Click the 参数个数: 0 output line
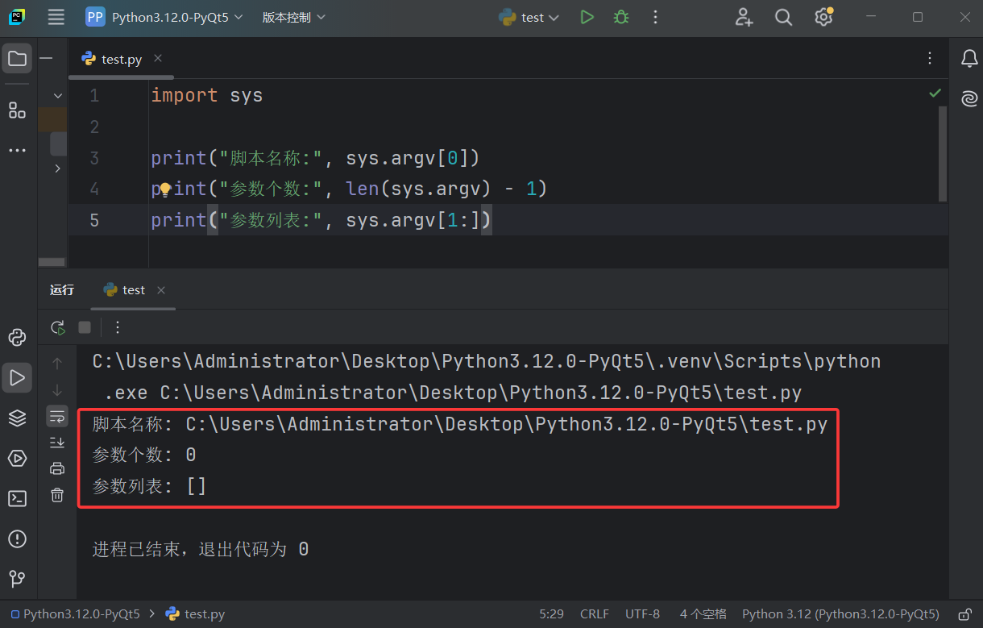983x628 pixels. click(x=144, y=455)
